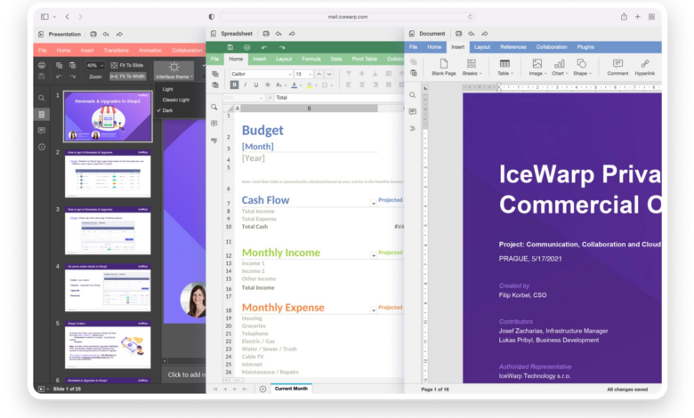Image resolution: width=694 pixels, height=418 pixels.
Task: Open Animation tab in Presentation
Action: pos(150,51)
